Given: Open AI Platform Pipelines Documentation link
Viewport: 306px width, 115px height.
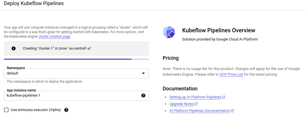Looking at the screenshot, I should pyautogui.click(x=199, y=111).
